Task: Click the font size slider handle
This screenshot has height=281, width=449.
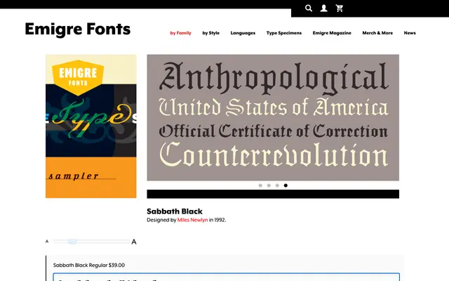Action: coord(72,242)
